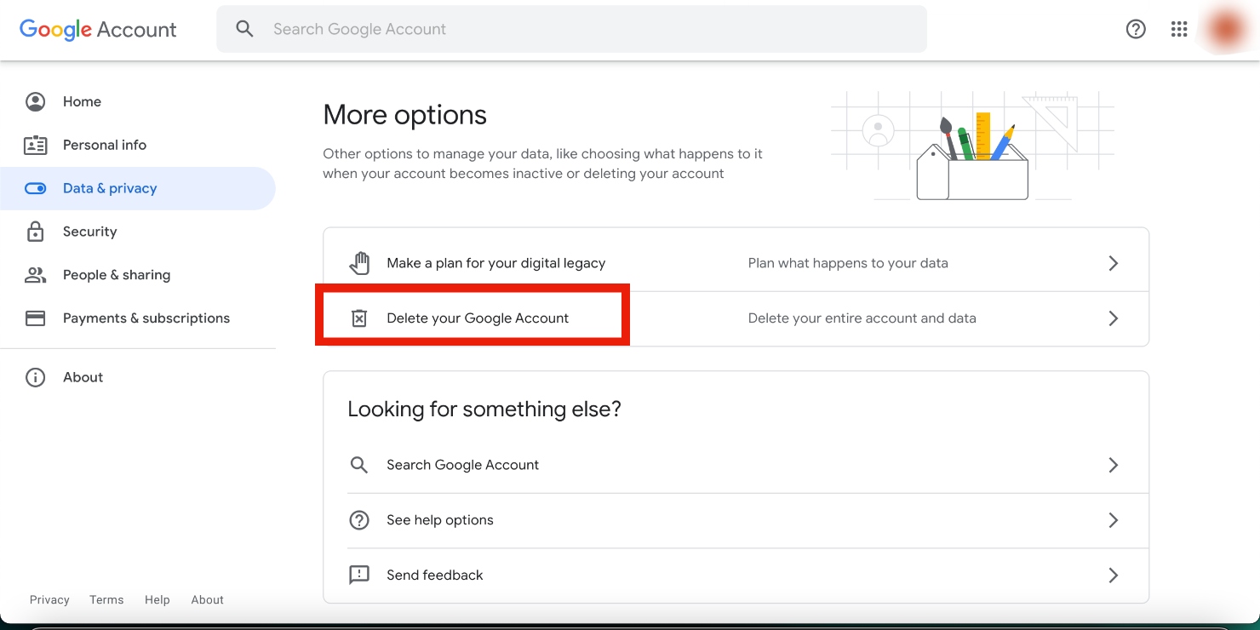Screen dimensions: 1260x630
Task: Open Privacy footer link
Action: (49, 599)
